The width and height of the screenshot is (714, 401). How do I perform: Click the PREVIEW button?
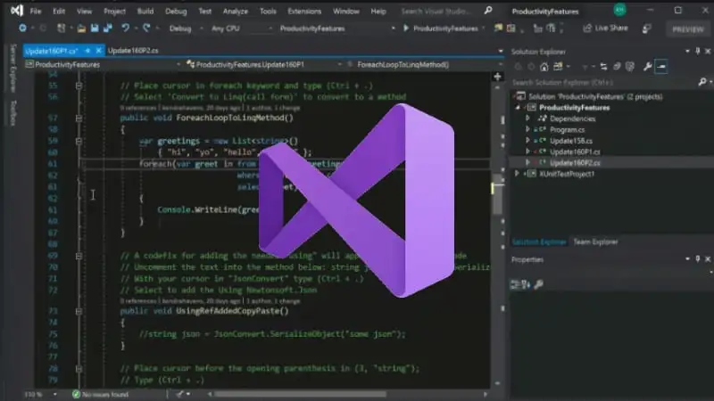(x=687, y=29)
